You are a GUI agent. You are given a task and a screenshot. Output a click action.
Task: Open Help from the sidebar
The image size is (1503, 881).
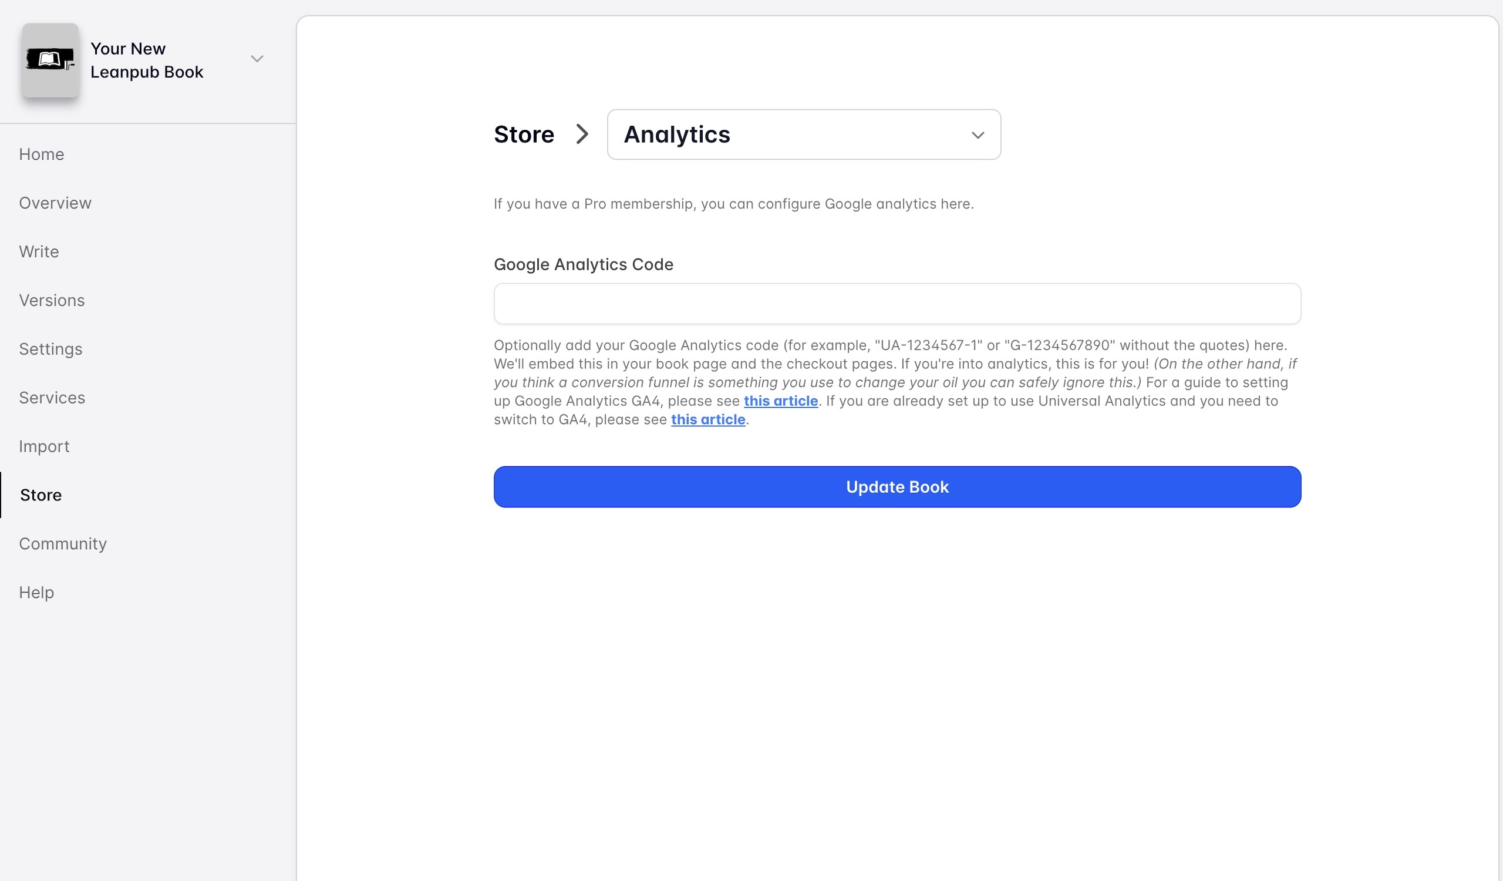[x=36, y=592]
